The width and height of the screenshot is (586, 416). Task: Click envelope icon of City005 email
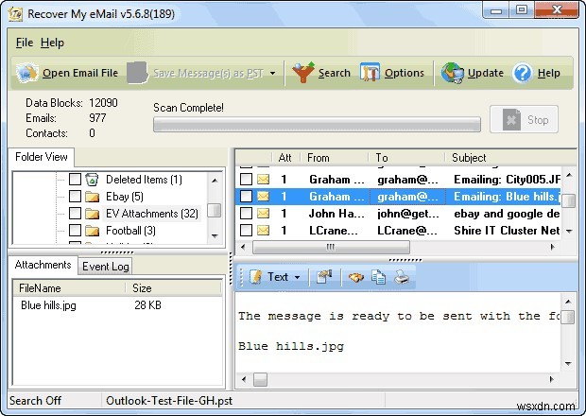pos(263,180)
